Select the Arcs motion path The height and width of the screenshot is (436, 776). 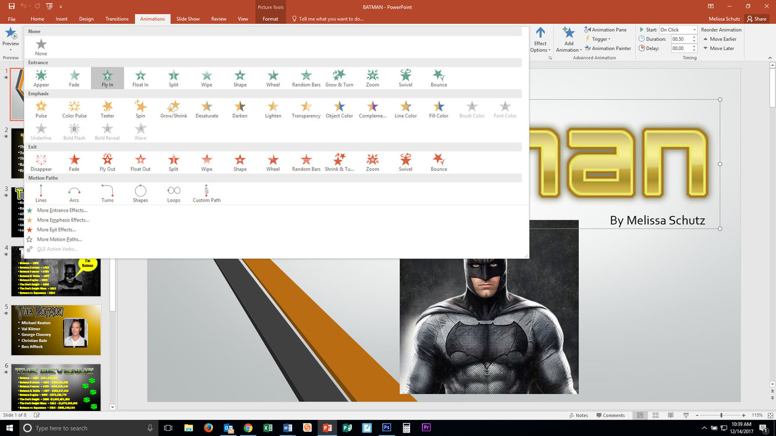tap(74, 193)
